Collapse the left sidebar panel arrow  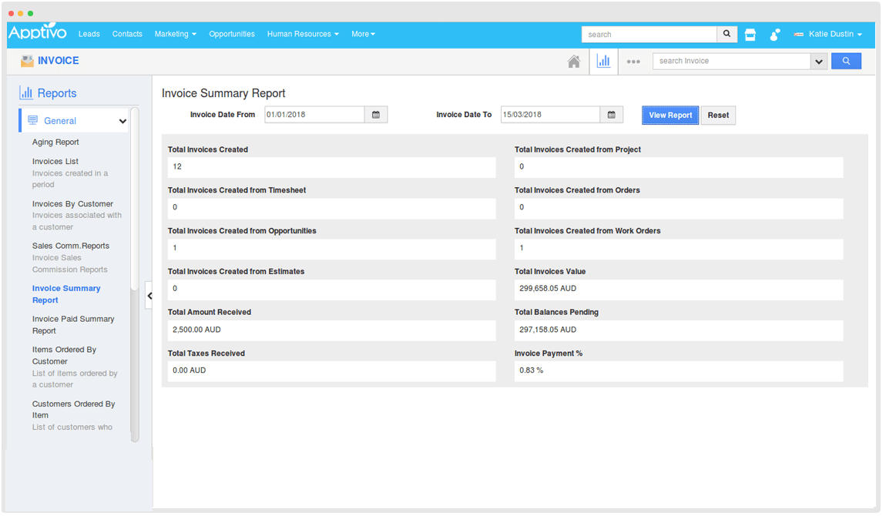coord(149,296)
